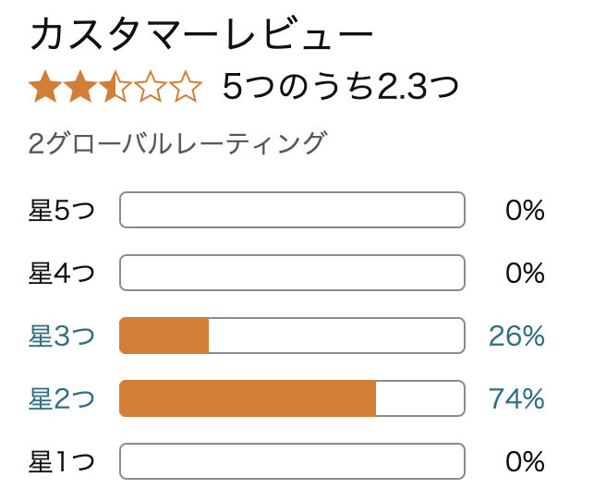606x501 pixels.
Task: Click the first filled orange star
Action: click(x=45, y=87)
